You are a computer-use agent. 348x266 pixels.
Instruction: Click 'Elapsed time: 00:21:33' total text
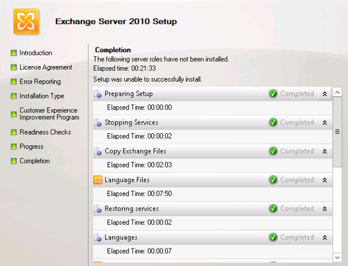[x=124, y=68]
